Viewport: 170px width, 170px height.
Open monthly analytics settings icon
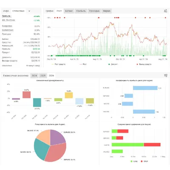point(165,76)
